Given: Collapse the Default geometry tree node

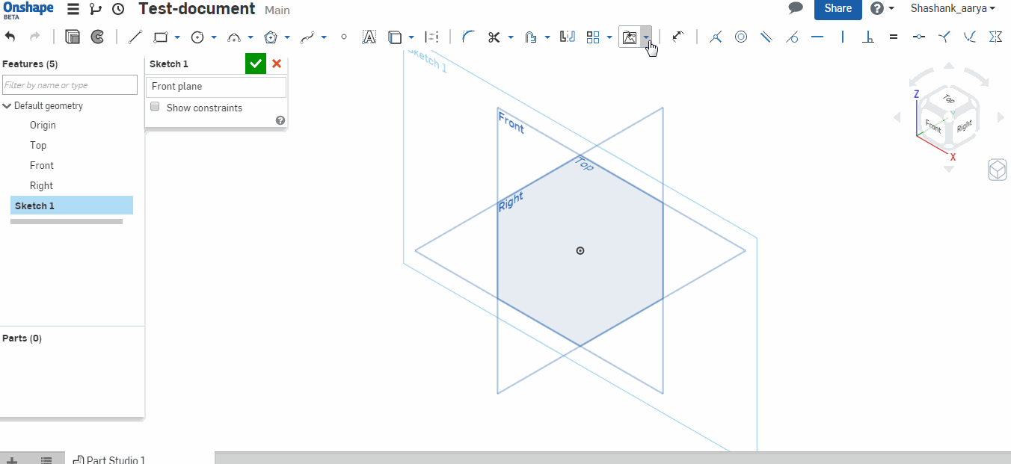Looking at the screenshot, I should click(x=7, y=105).
